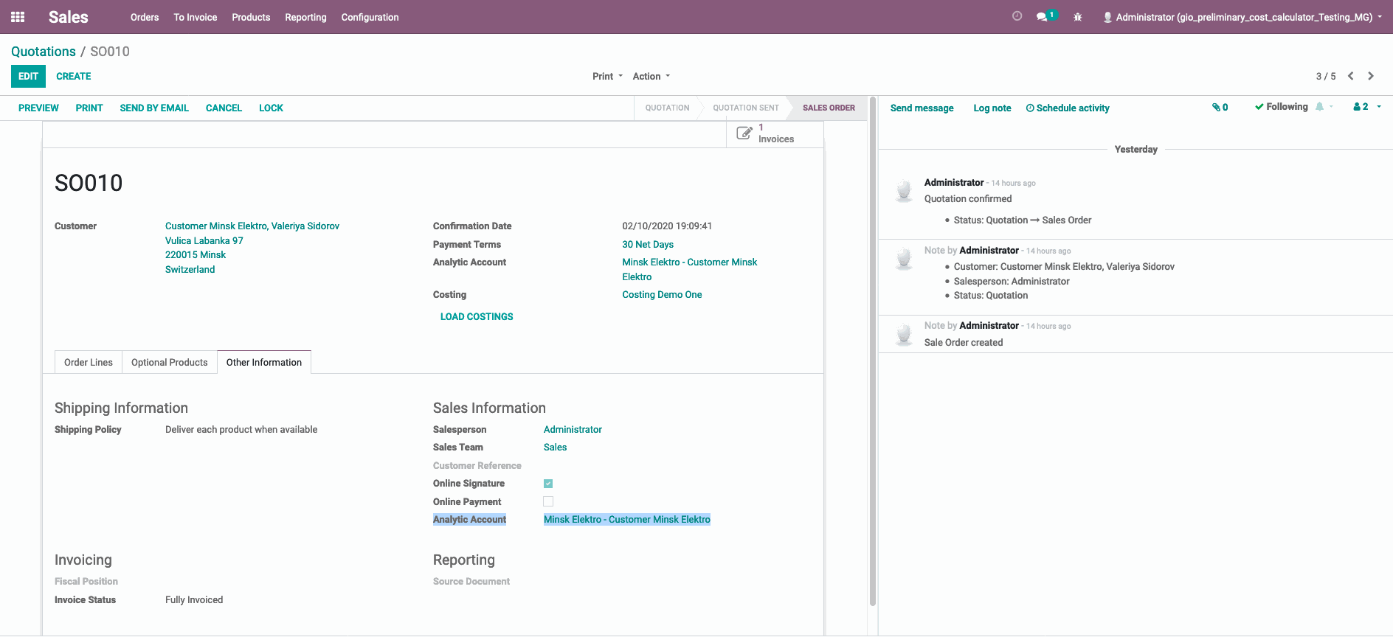Click Schedule activity

click(x=1068, y=108)
